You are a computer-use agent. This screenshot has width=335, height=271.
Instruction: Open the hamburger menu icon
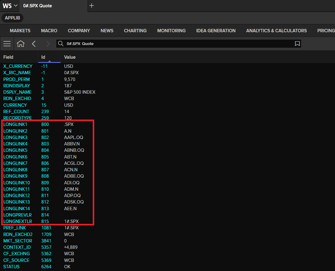[7, 43]
